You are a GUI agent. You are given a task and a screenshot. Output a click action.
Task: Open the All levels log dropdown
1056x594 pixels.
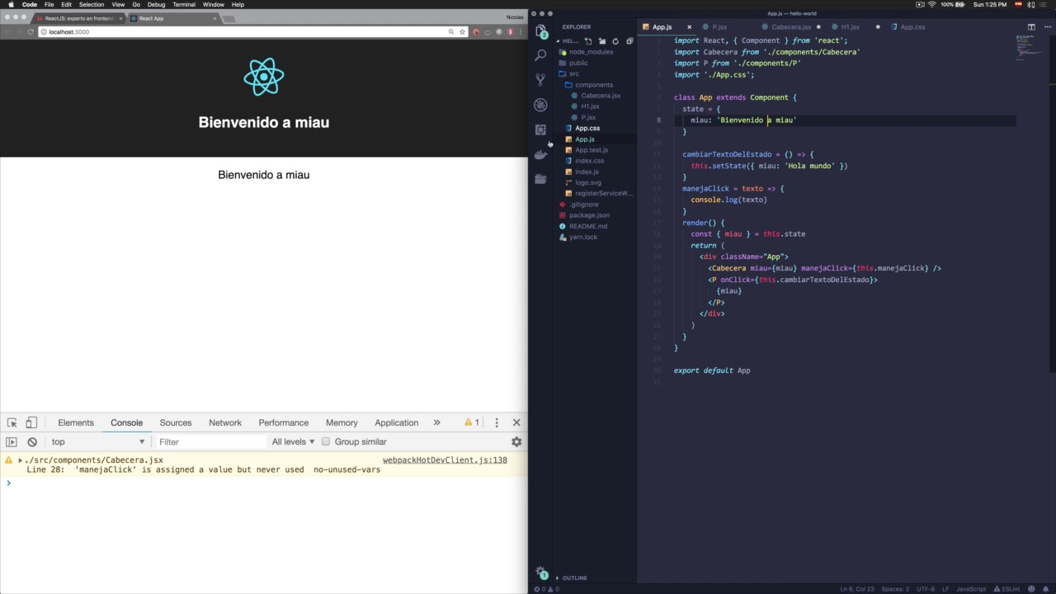click(293, 441)
